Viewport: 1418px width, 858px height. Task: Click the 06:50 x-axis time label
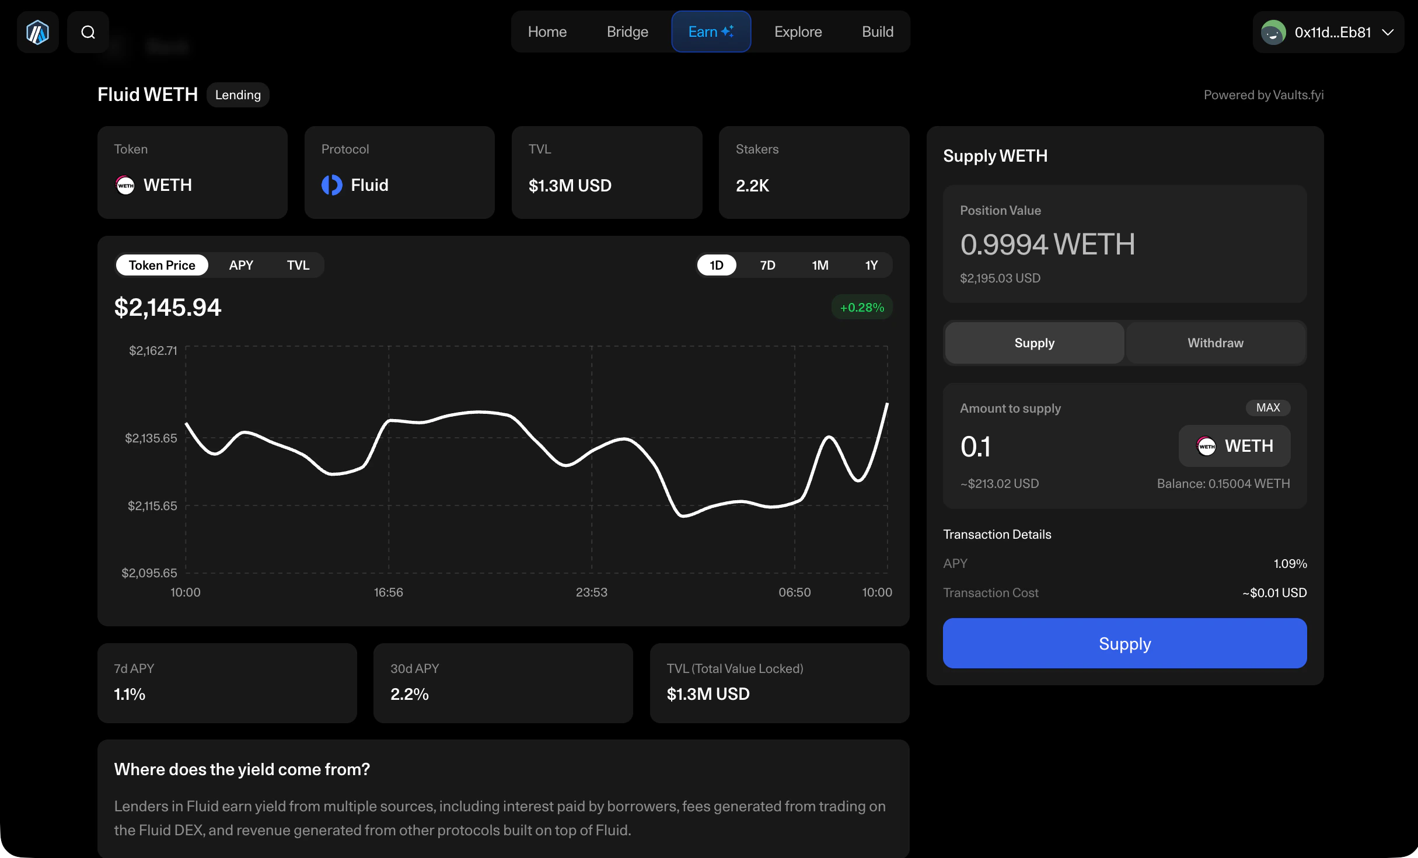click(795, 592)
